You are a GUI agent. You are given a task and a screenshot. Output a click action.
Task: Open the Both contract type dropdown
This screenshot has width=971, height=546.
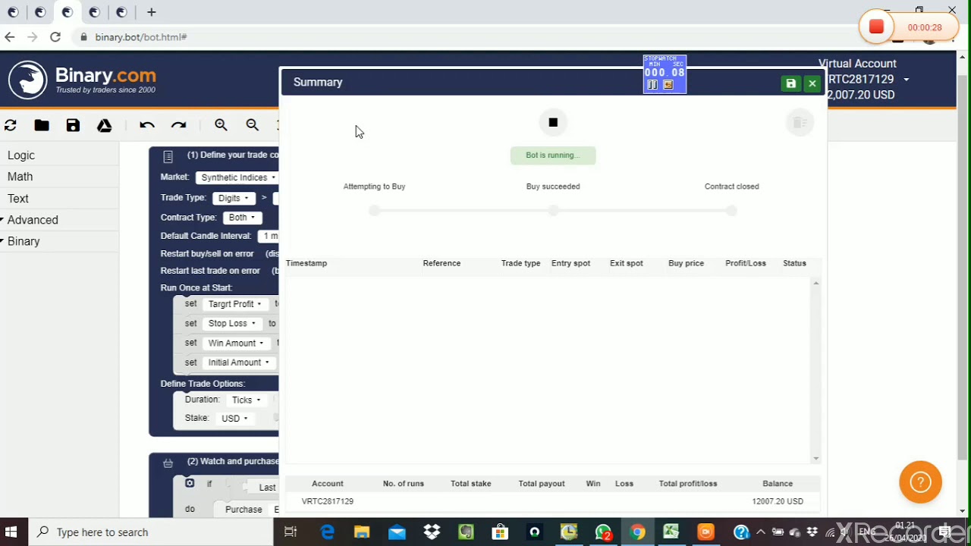242,218
